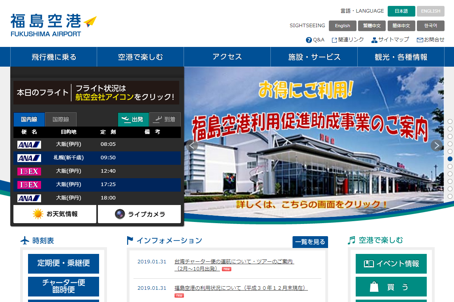454x302 pixels.
Task: Open the アクセス menu item
Action: pyautogui.click(x=227, y=57)
